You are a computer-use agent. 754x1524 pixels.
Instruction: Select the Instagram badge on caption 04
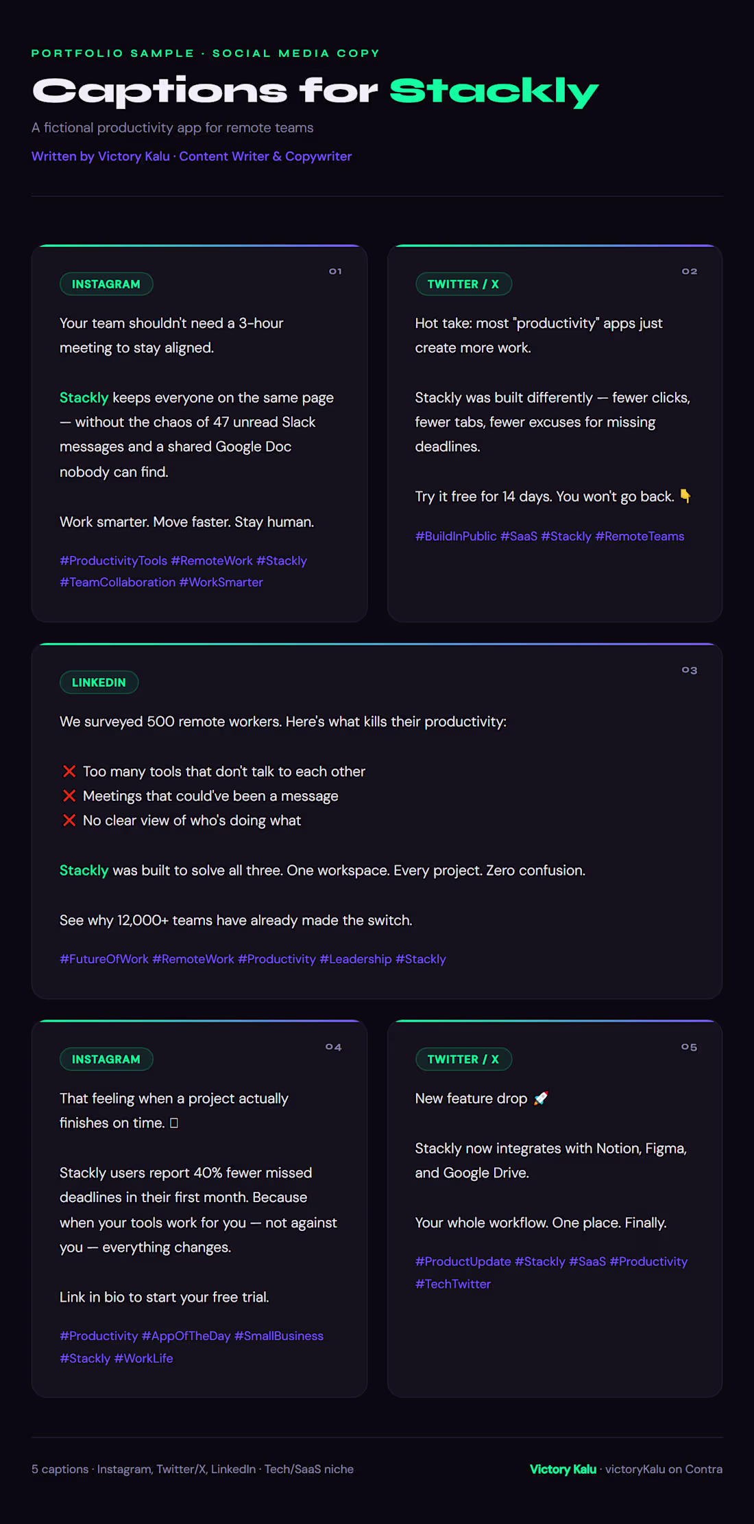[106, 1059]
